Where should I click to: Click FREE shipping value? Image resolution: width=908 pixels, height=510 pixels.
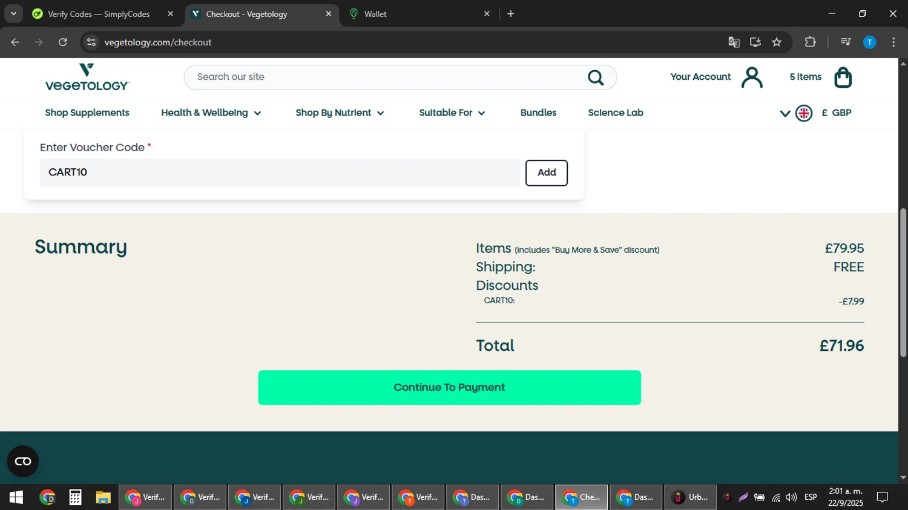[849, 267]
